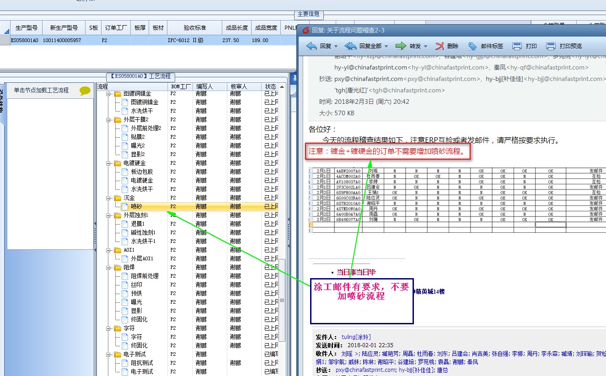Screen dimensions: 606x376
Task: Click the folder icon of 电镀硬金 group
Action: (118, 163)
